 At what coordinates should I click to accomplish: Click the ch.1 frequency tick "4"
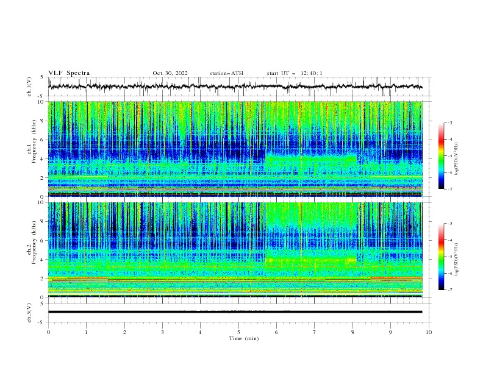(x=43, y=159)
